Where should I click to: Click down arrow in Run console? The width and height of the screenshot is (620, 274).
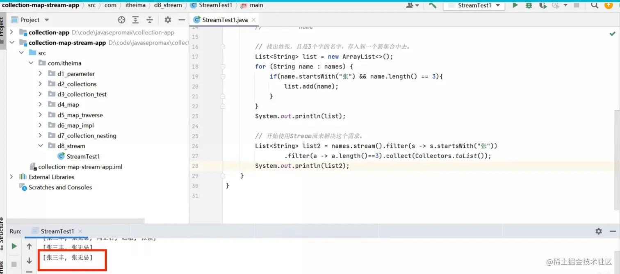tap(29, 261)
